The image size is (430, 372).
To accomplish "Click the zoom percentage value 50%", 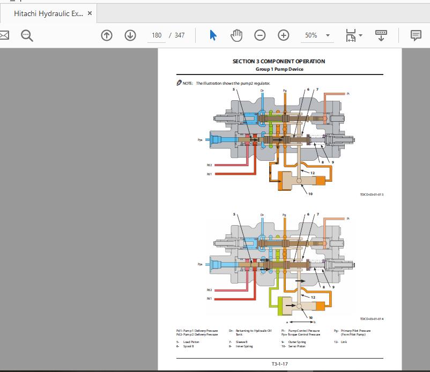I will pos(311,35).
